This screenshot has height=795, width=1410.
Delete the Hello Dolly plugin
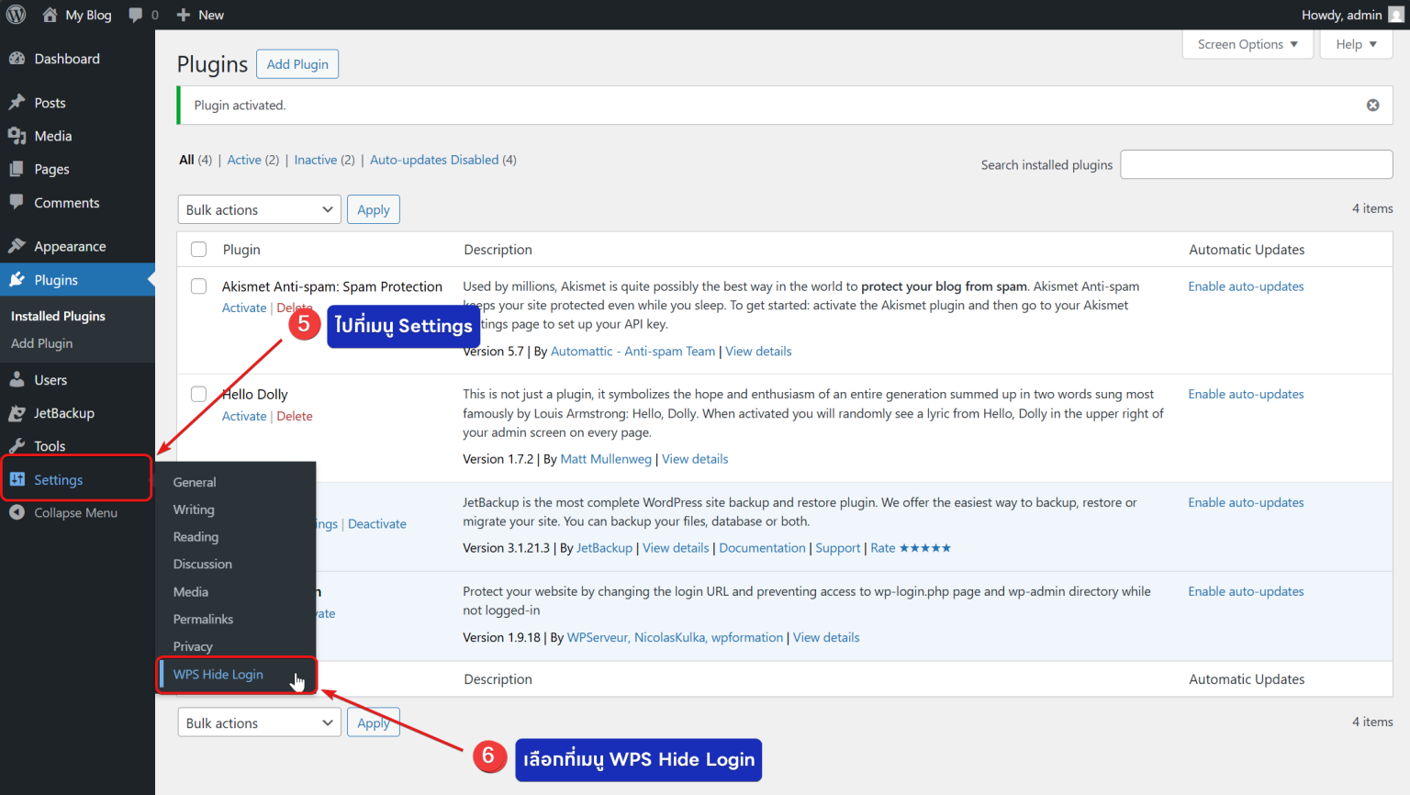tap(295, 416)
